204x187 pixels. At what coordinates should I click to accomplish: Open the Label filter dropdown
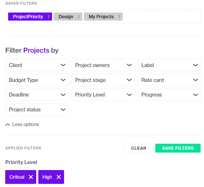(x=170, y=65)
